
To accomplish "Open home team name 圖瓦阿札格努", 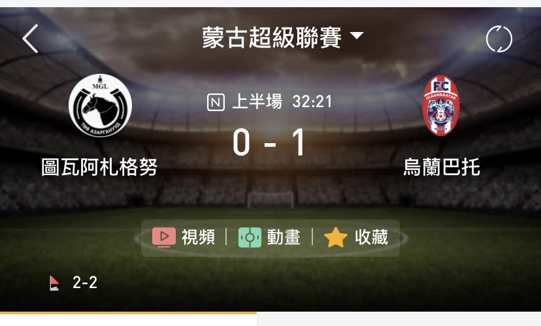I will pyautogui.click(x=99, y=167).
